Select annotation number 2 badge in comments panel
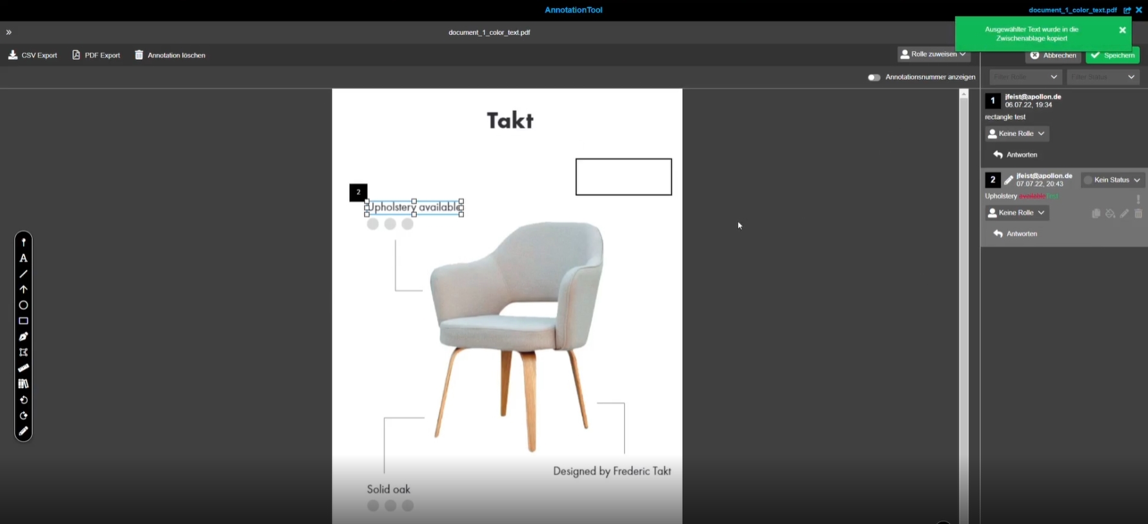This screenshot has width=1148, height=524. point(992,180)
